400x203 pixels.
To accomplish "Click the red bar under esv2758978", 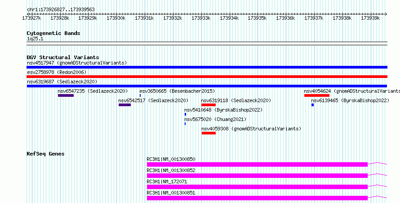I will pos(207,77).
